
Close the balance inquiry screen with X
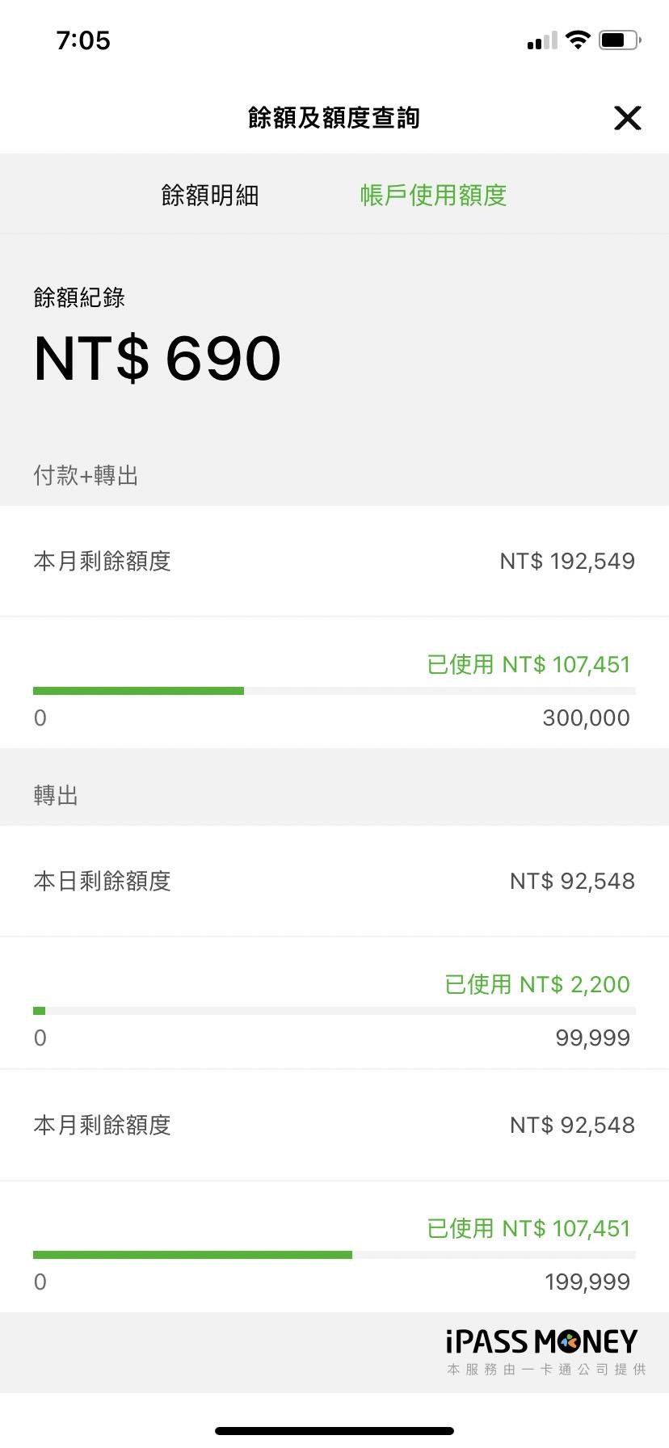pos(627,118)
